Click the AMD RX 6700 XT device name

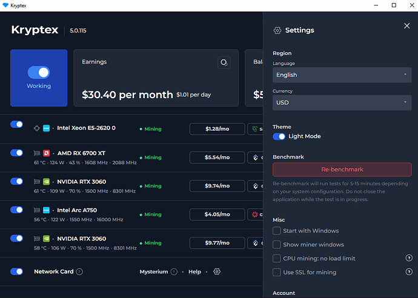pos(81,153)
